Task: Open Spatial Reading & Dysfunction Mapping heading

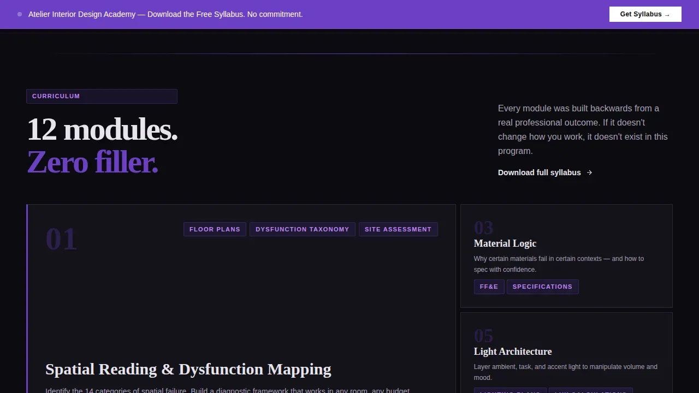Action: click(x=188, y=370)
